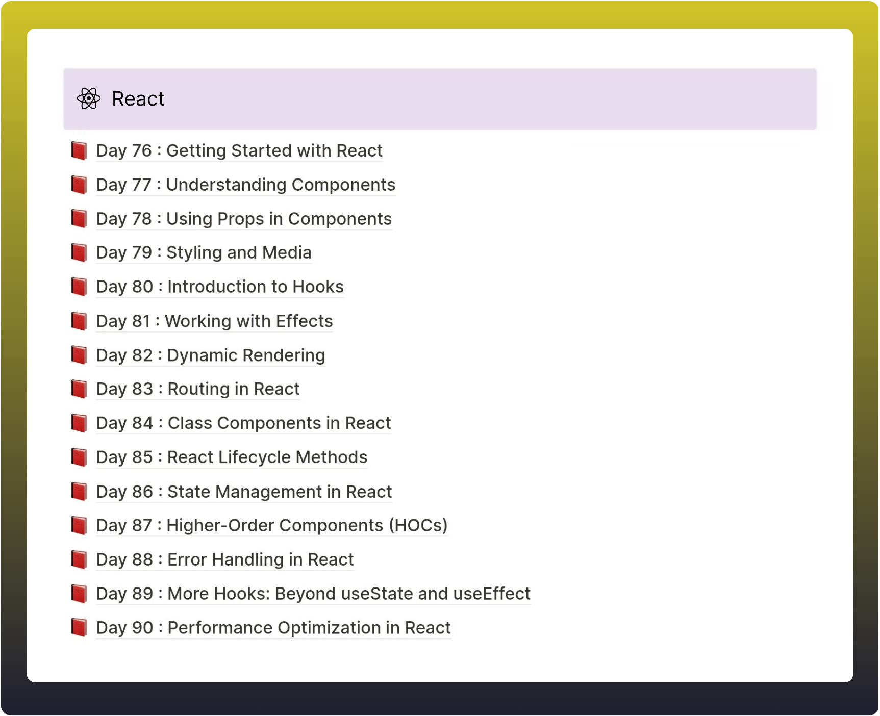Open Day 90: Performance Optimization in React
880x716 pixels.
click(x=273, y=628)
